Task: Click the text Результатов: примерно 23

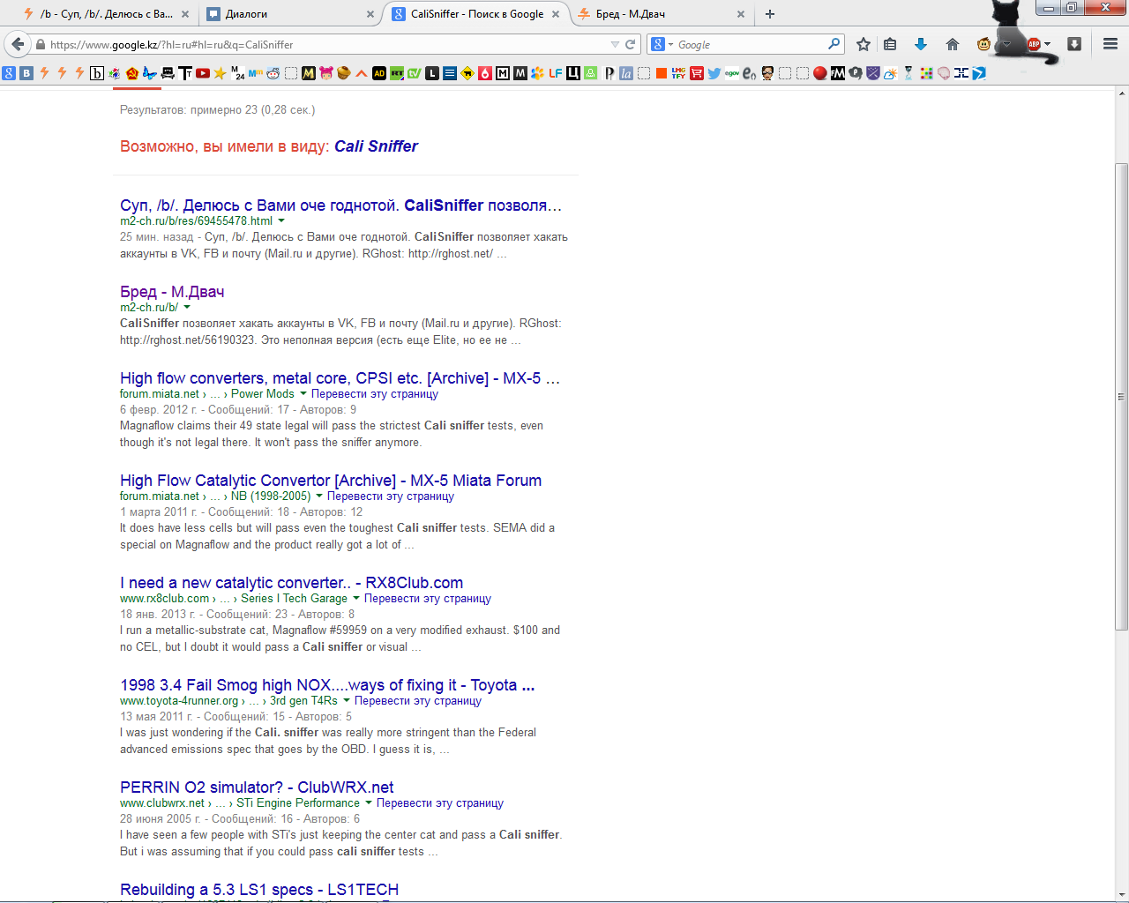Action: (x=189, y=110)
